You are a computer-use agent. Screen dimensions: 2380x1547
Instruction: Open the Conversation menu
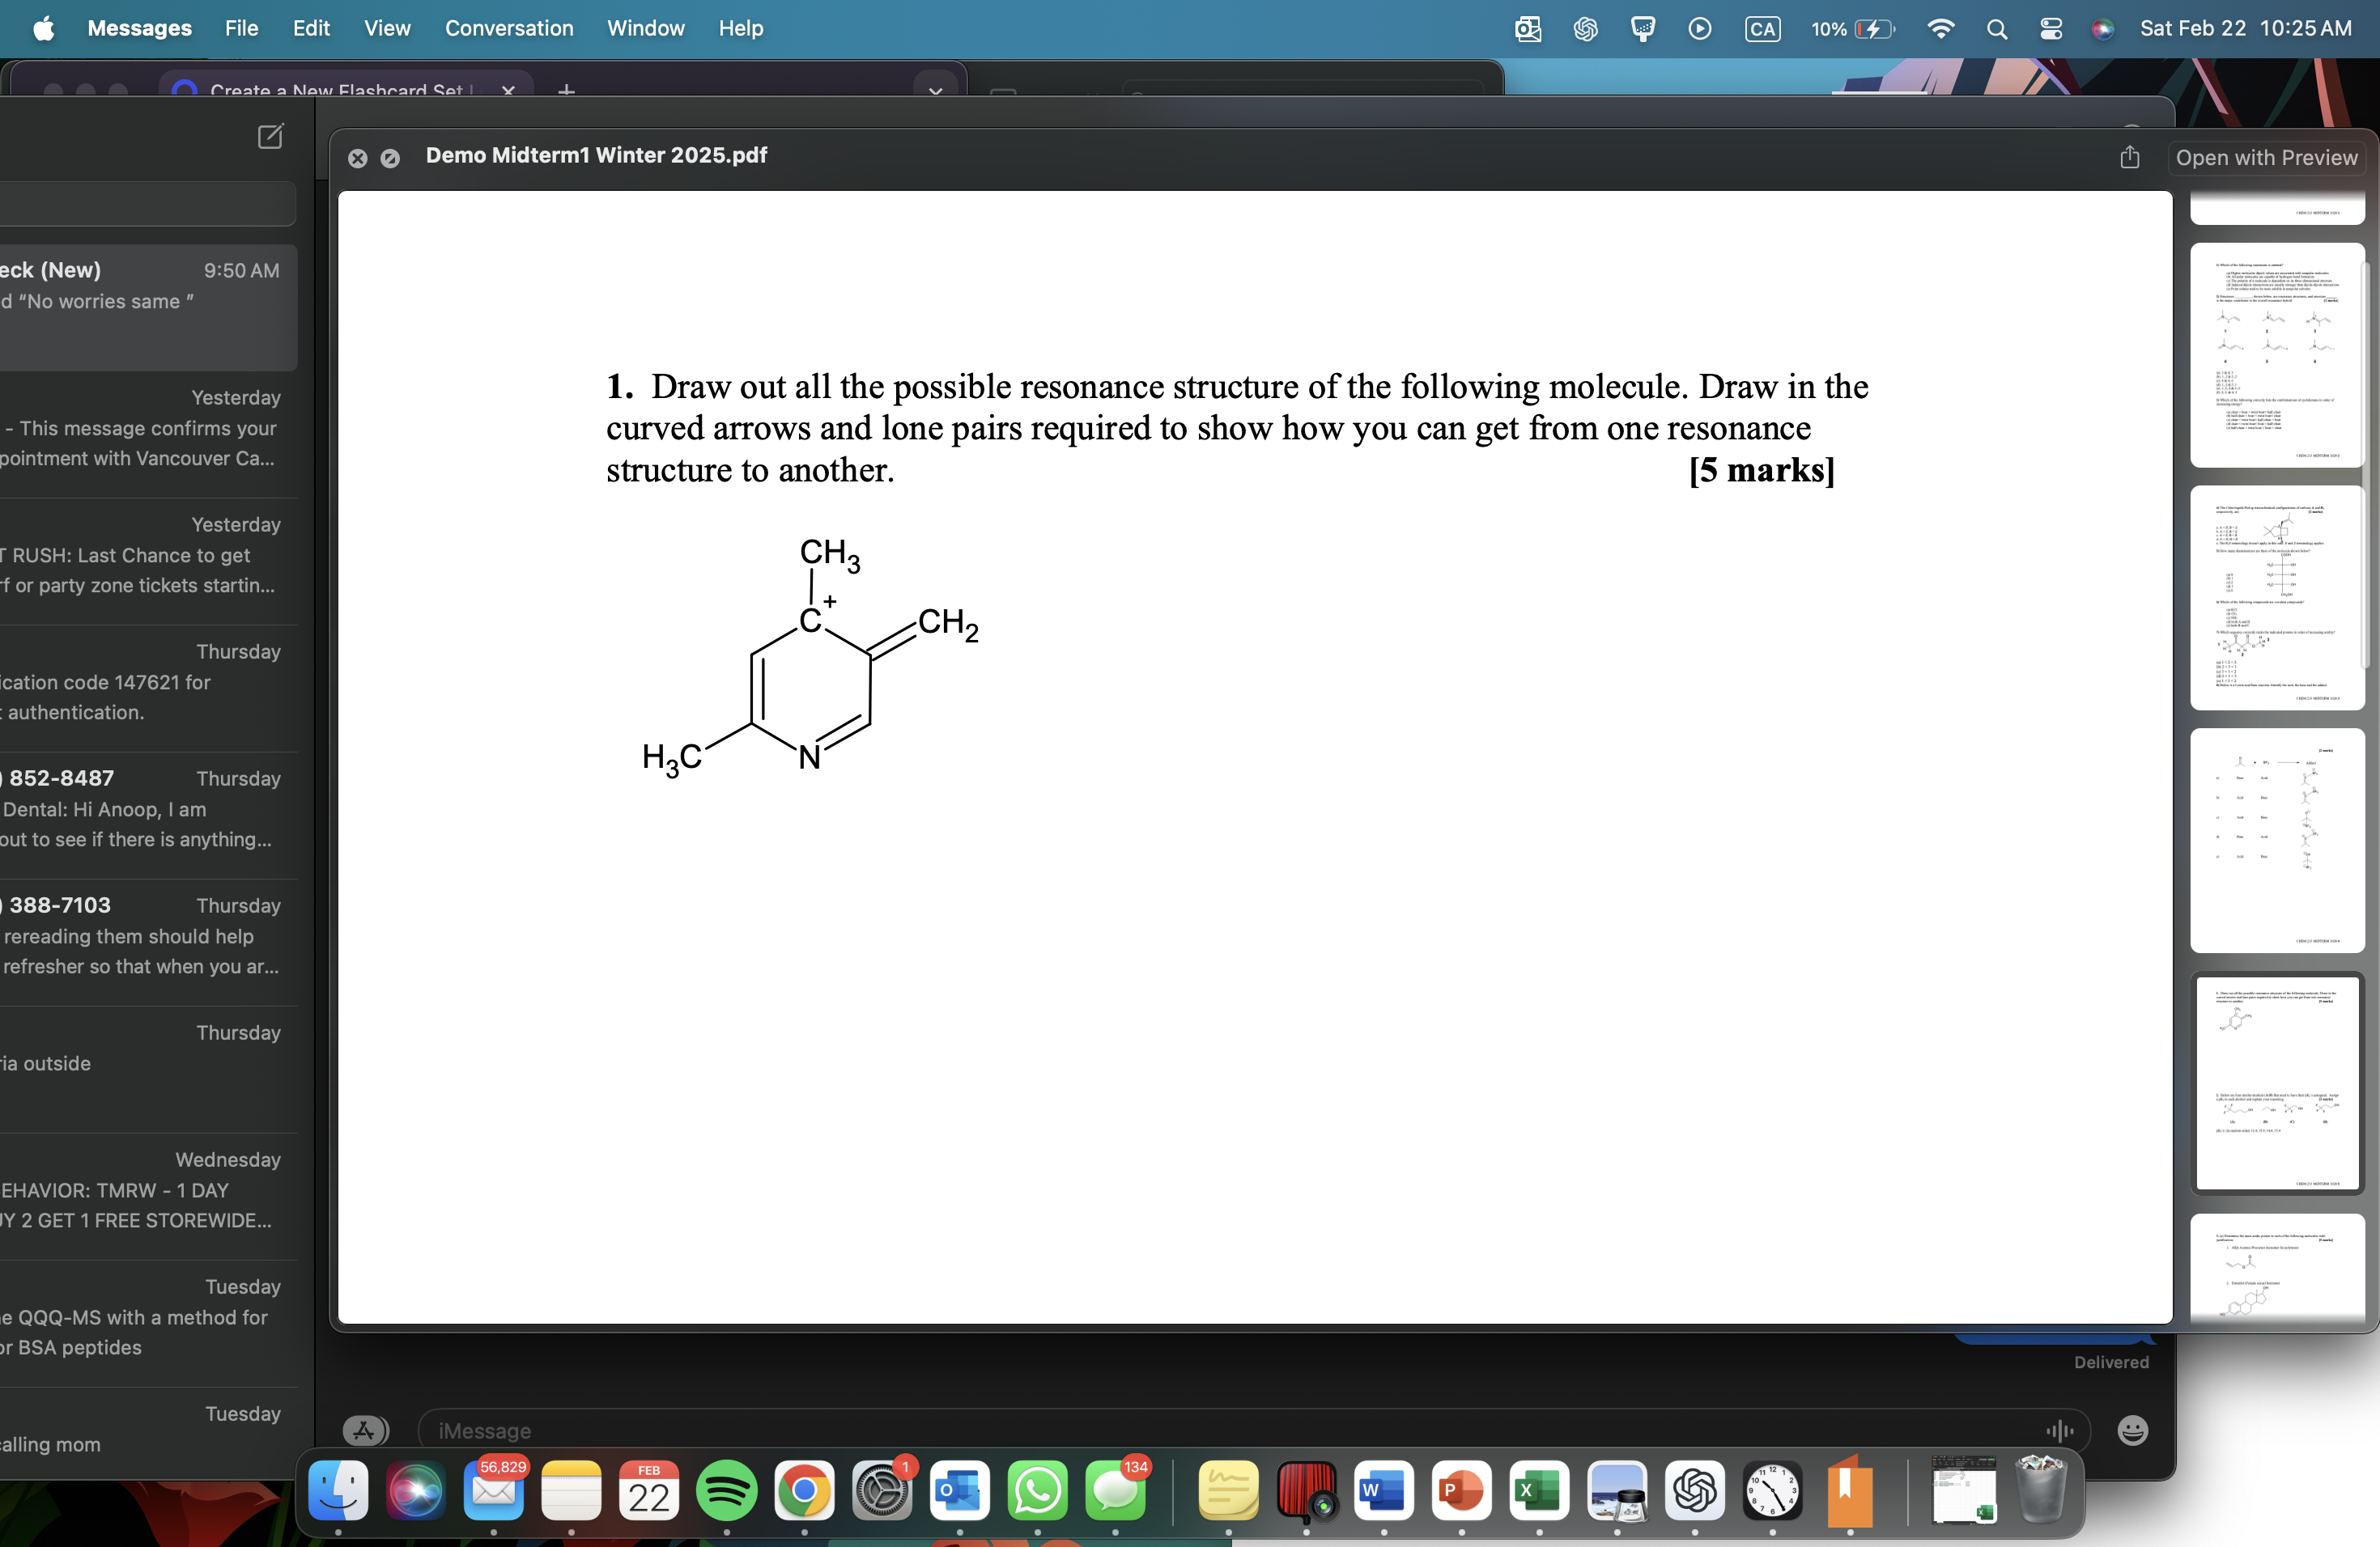[x=509, y=28]
